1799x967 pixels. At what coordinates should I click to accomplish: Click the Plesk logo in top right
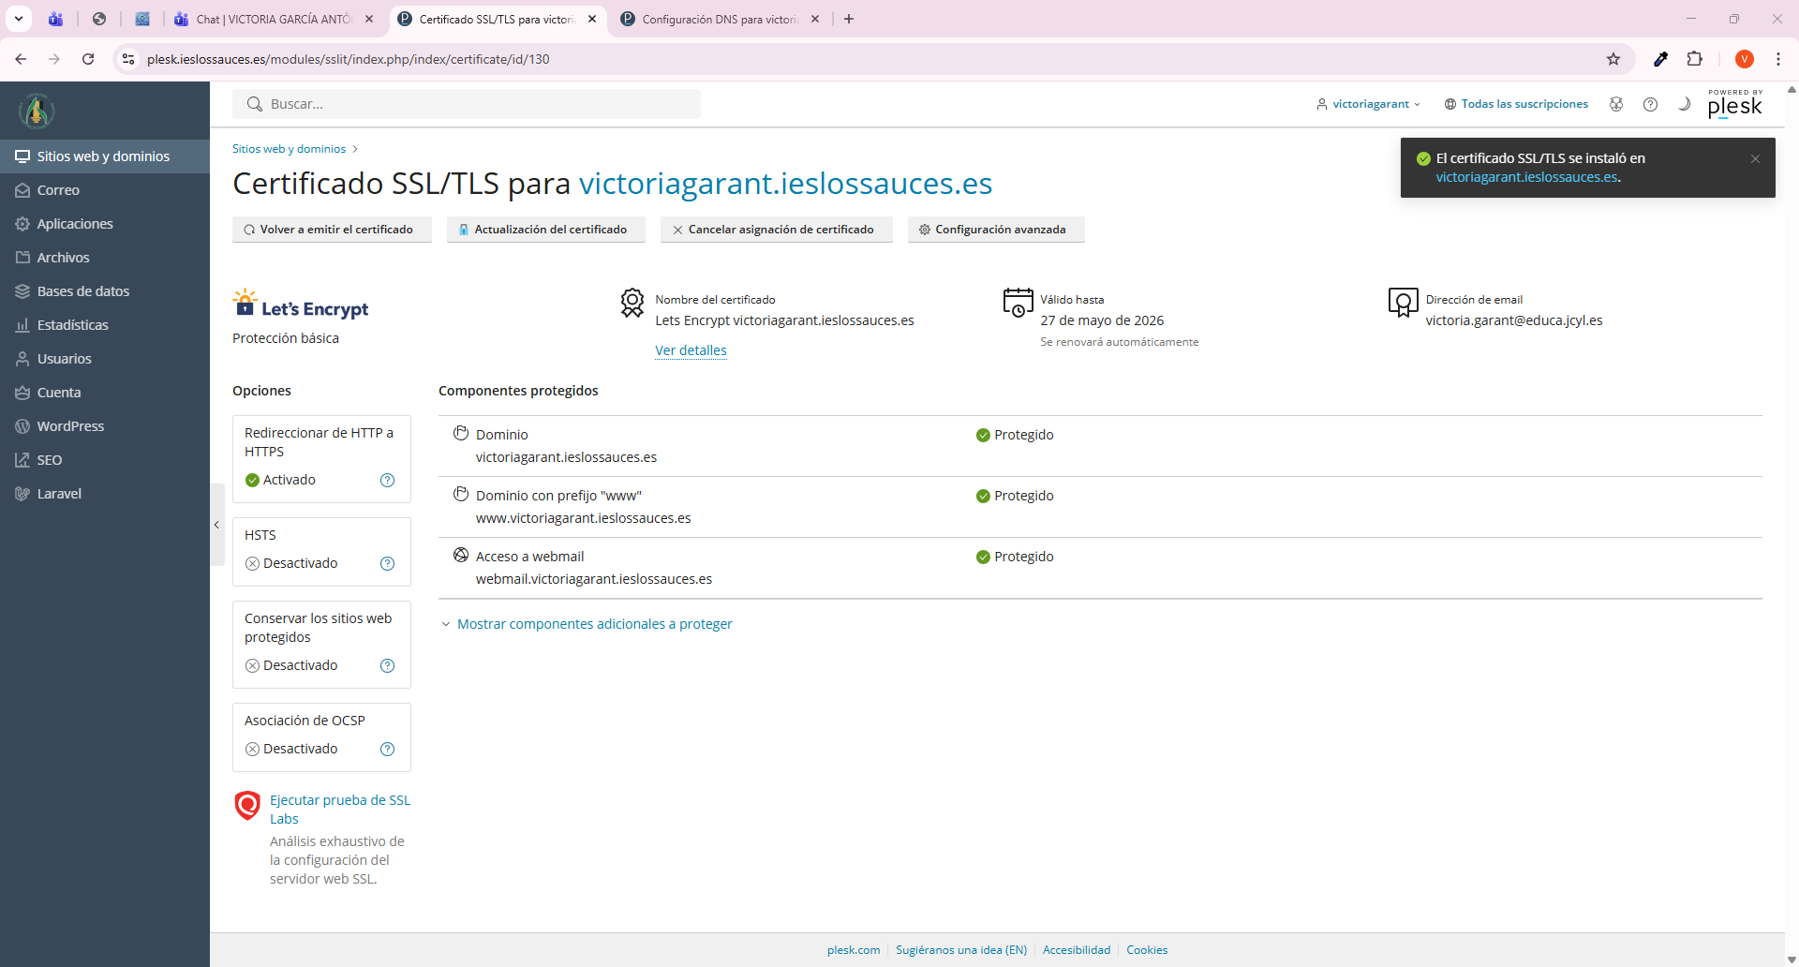pyautogui.click(x=1734, y=104)
